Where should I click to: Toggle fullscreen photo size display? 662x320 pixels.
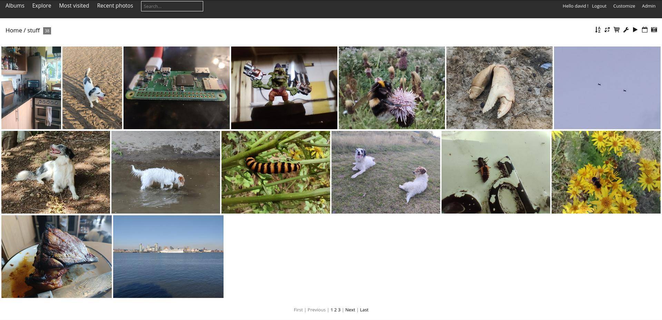[607, 30]
